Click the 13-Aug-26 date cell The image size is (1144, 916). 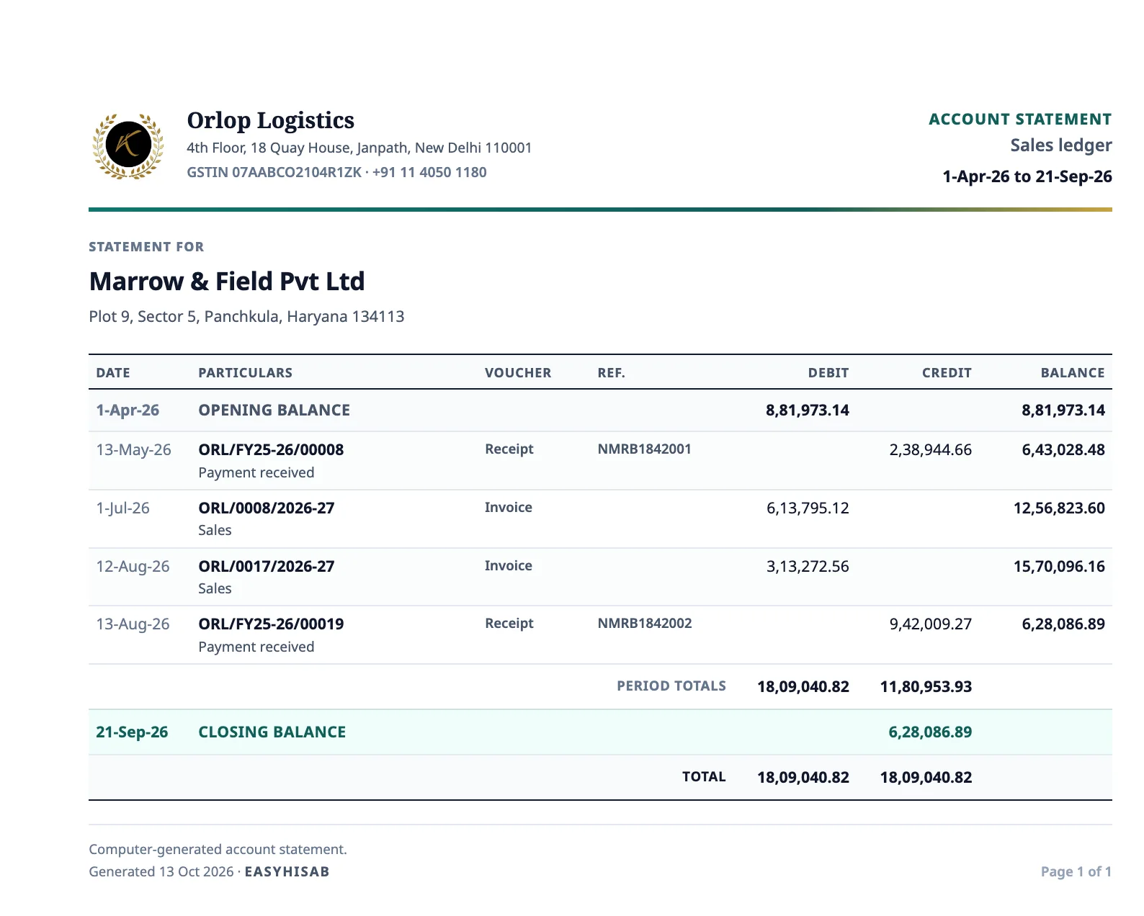(x=133, y=624)
